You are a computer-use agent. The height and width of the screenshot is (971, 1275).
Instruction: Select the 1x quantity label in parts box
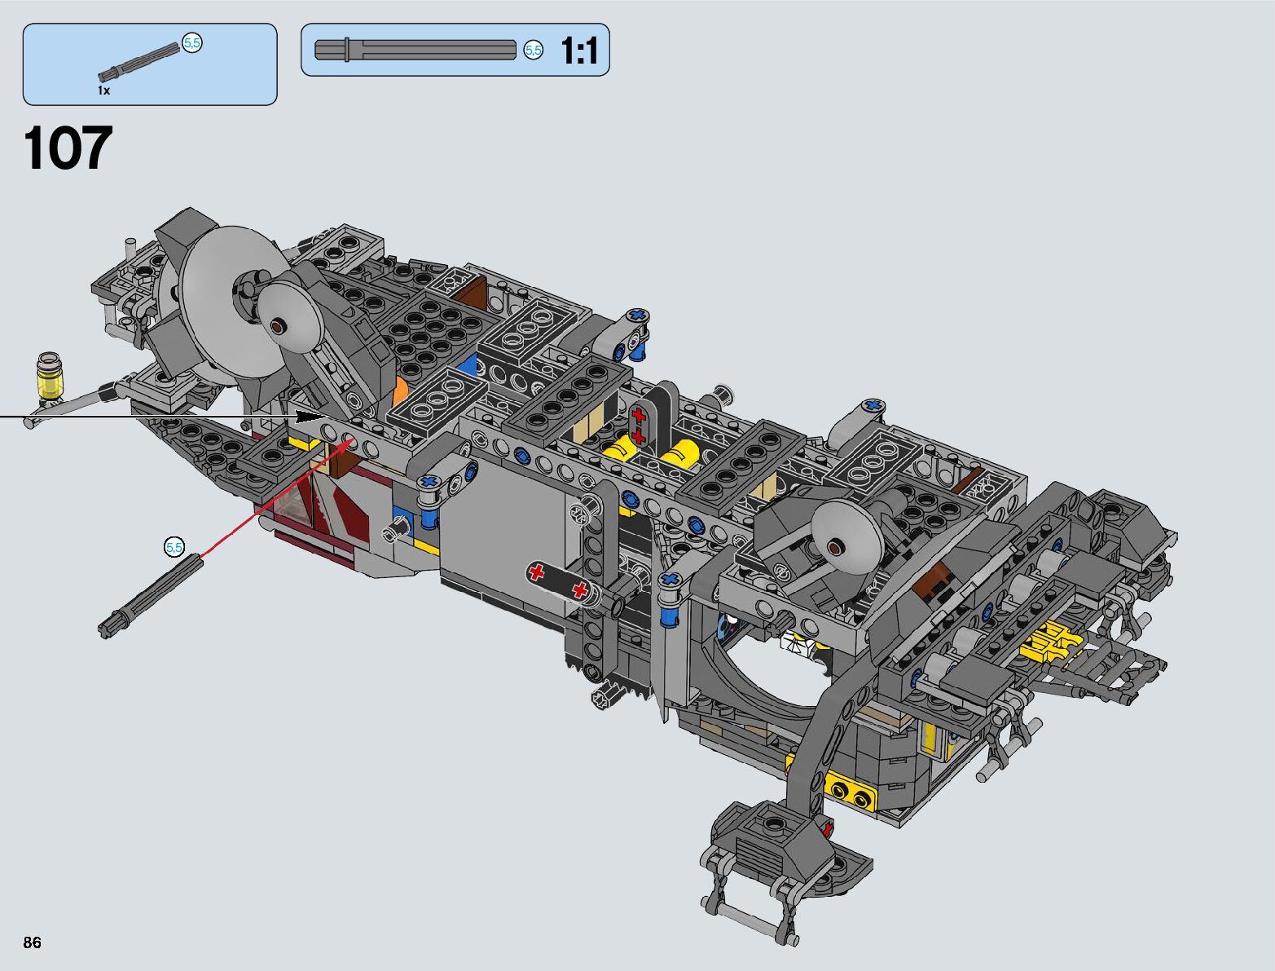click(103, 90)
